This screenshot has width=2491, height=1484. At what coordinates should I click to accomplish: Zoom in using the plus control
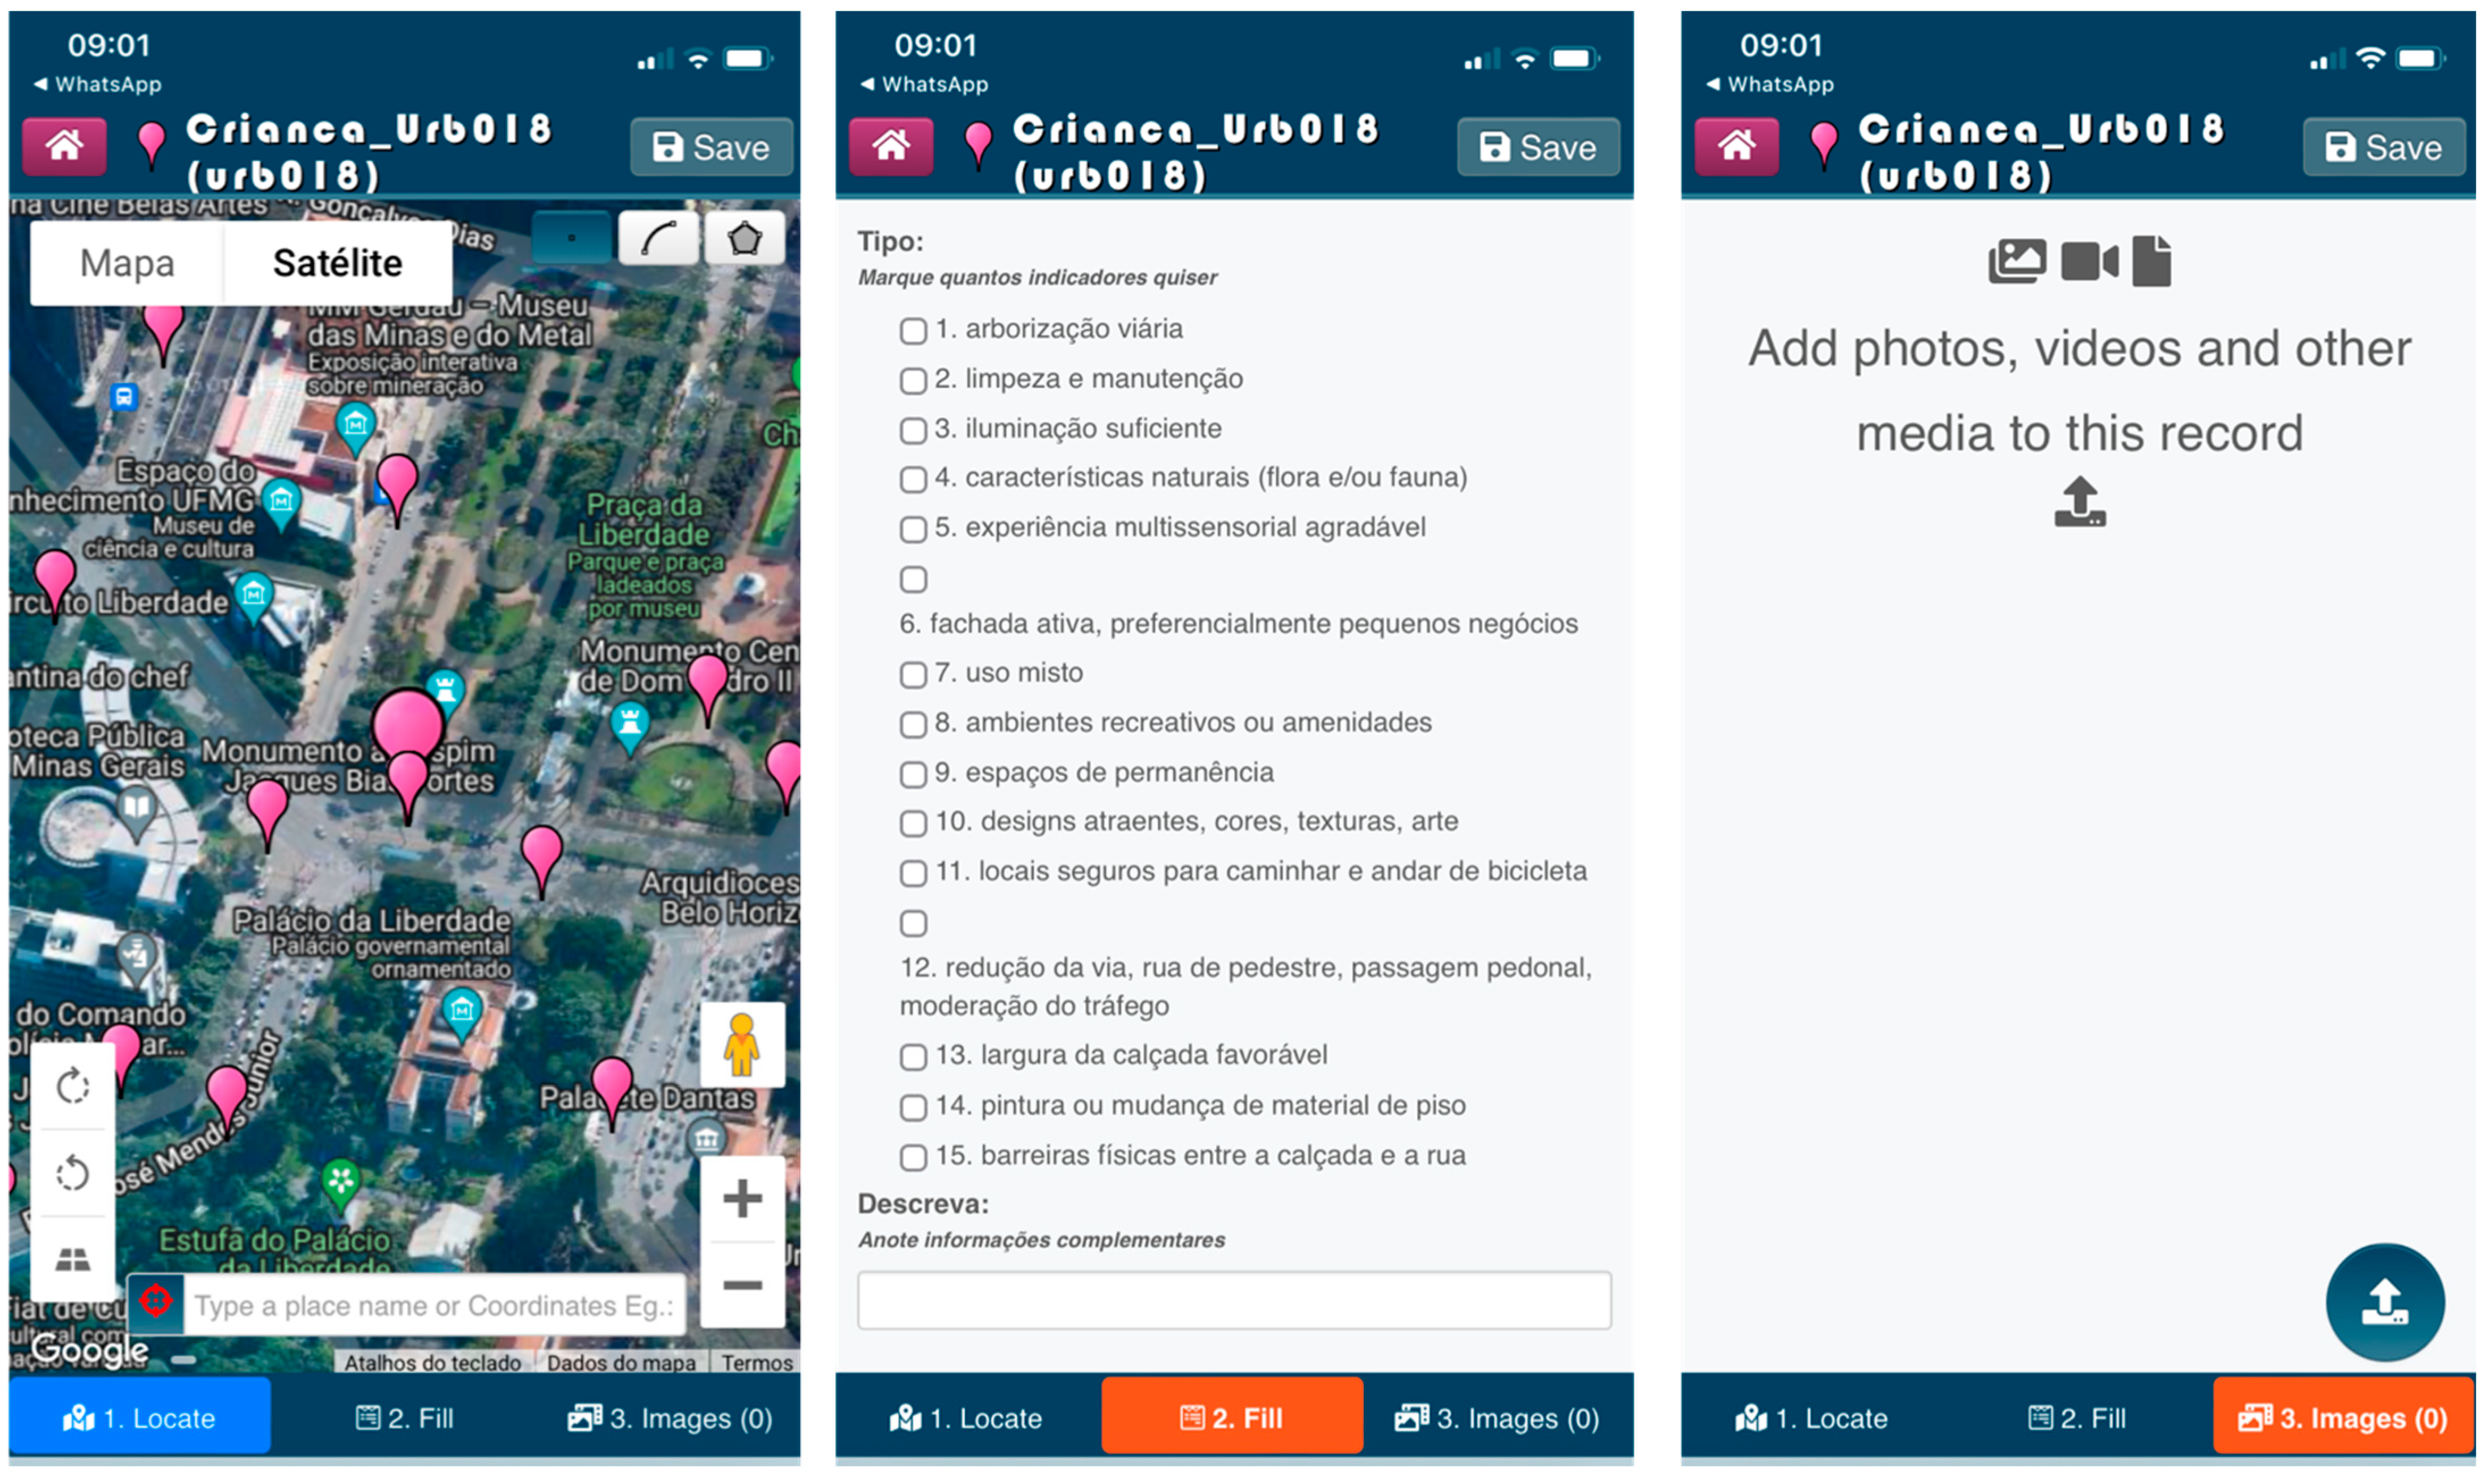(x=742, y=1199)
